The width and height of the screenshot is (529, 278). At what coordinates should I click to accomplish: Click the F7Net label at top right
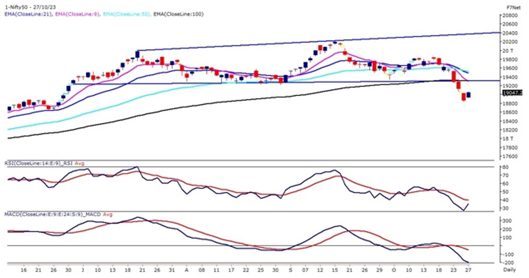click(x=513, y=8)
